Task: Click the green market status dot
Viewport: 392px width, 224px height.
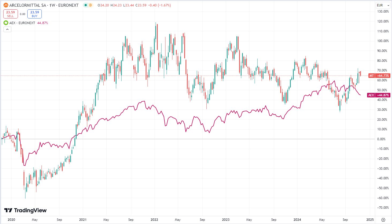Action: tap(85, 5)
